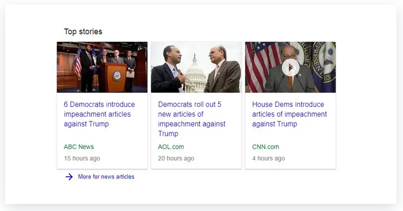Viewport: 403px width, 211px height.
Task: Click More for news articles link
Action: [x=106, y=177]
